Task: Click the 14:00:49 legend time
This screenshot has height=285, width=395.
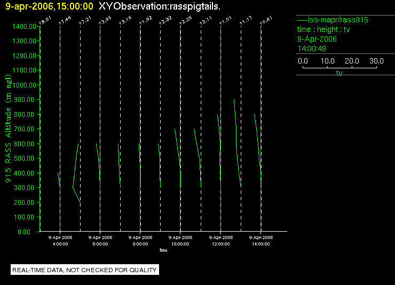Action: (312, 49)
